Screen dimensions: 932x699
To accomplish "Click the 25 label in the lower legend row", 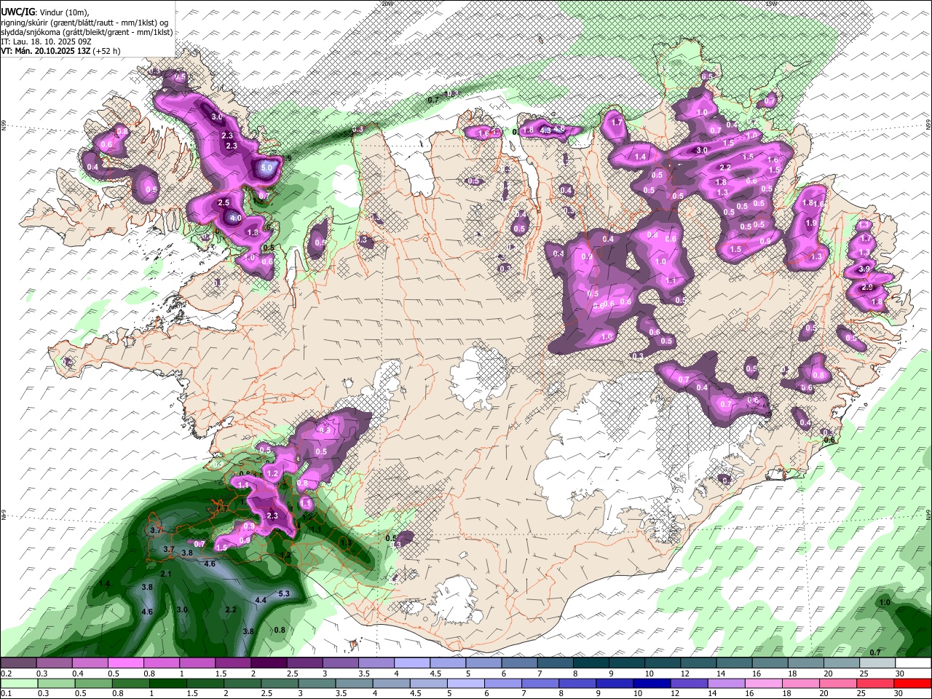I will (x=861, y=693).
